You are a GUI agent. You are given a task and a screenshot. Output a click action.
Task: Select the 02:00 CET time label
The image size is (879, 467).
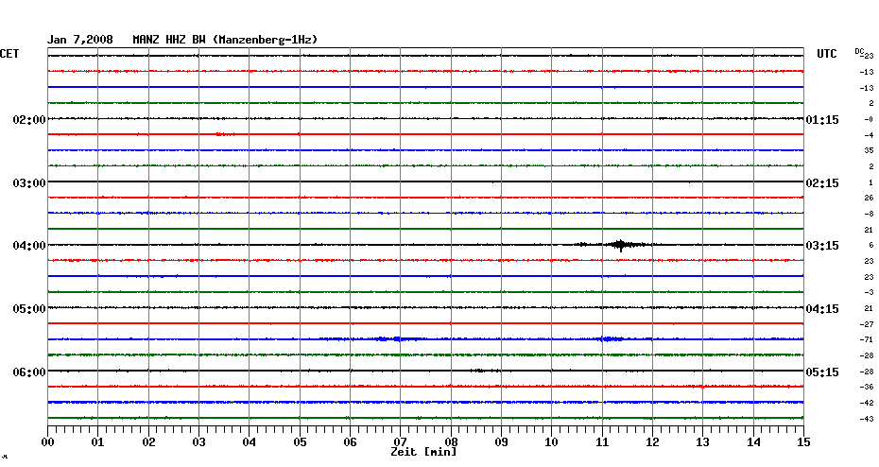tap(29, 120)
